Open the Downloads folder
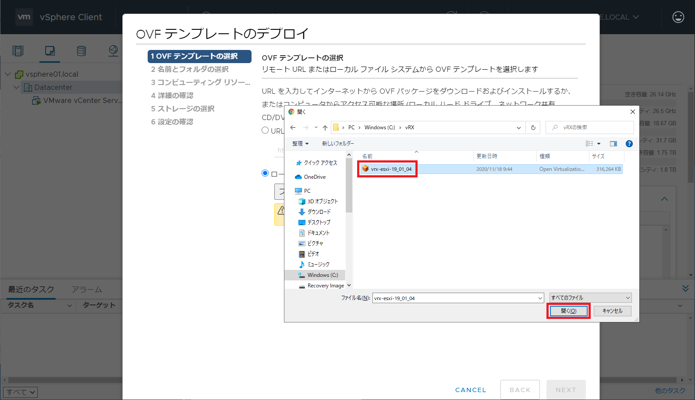695x400 pixels. point(315,212)
